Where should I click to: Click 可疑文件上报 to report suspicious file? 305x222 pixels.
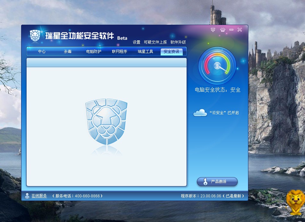click(155, 42)
